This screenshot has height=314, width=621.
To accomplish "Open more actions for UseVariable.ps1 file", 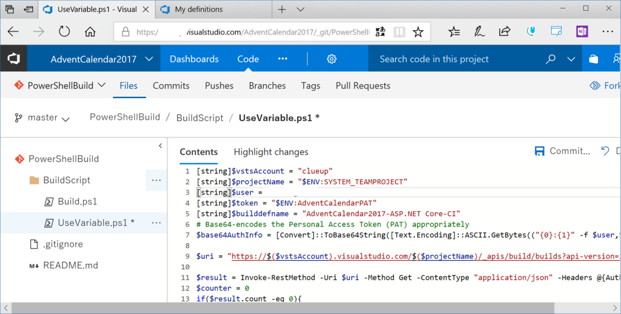I will coord(156,223).
